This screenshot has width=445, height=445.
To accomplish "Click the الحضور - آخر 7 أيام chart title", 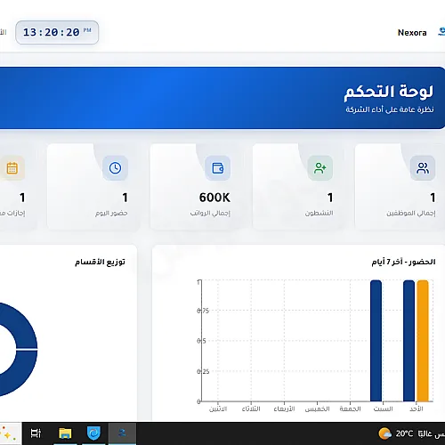I will pyautogui.click(x=403, y=262).
